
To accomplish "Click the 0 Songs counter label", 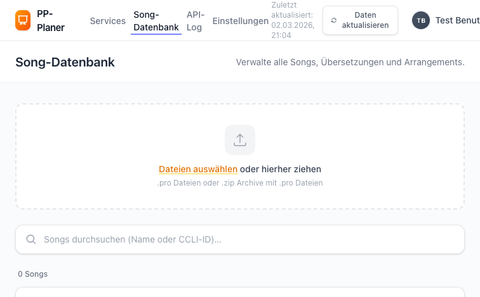I will point(32,274).
